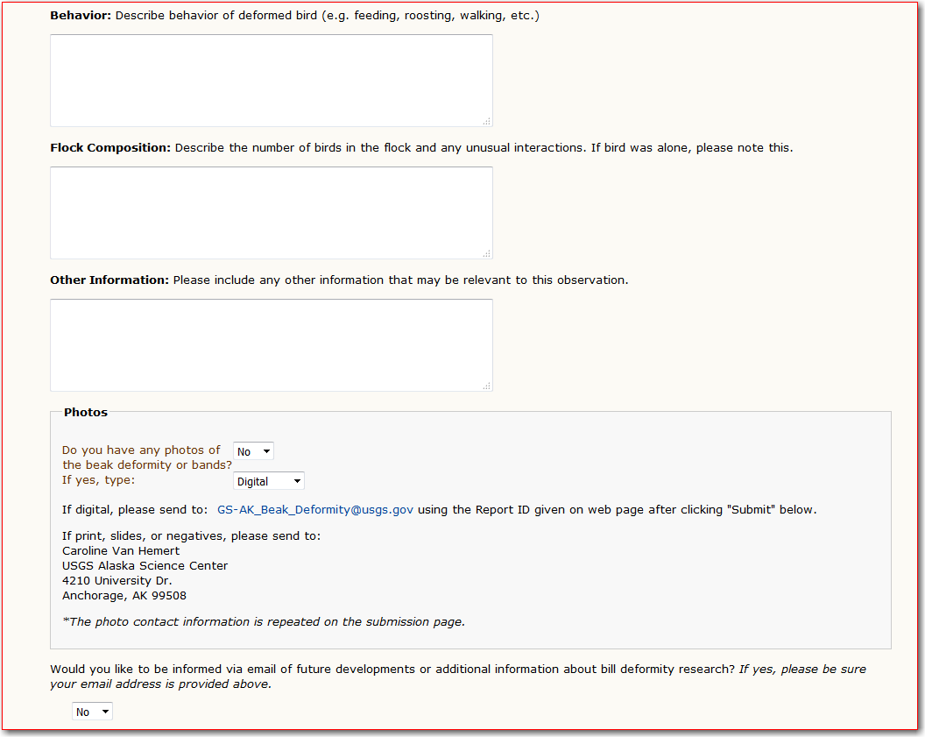Focus the Flock Composition text box

tap(271, 213)
